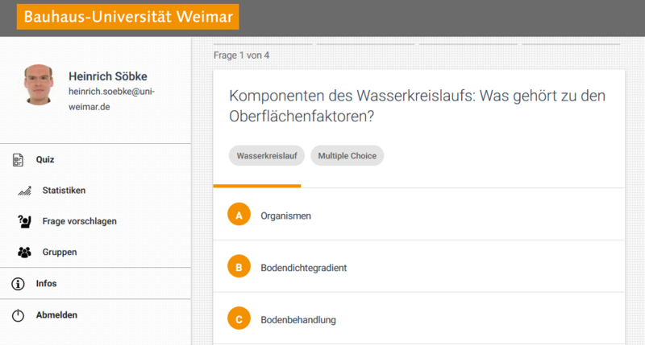645x345 pixels.
Task: Select answer circle B
Action: click(239, 267)
